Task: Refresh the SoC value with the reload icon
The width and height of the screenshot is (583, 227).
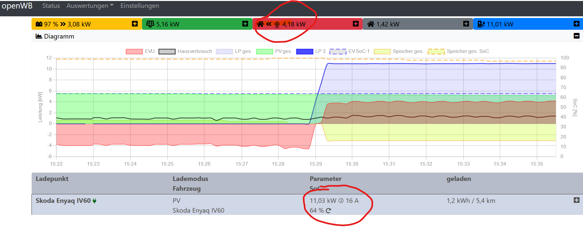Action: pos(328,211)
